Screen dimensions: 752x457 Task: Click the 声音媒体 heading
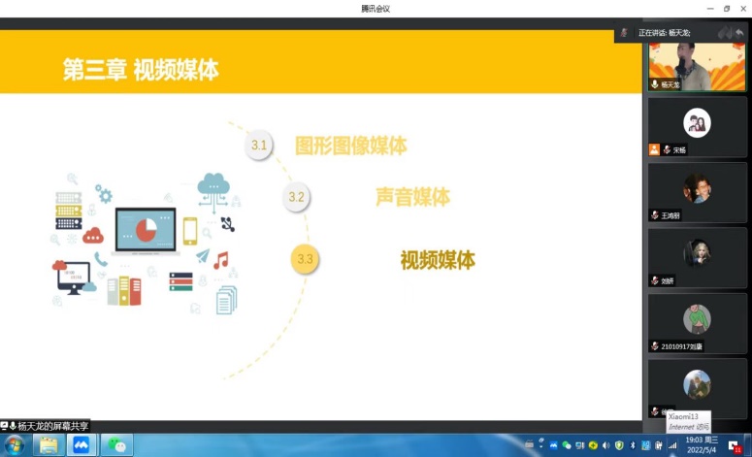[412, 197]
